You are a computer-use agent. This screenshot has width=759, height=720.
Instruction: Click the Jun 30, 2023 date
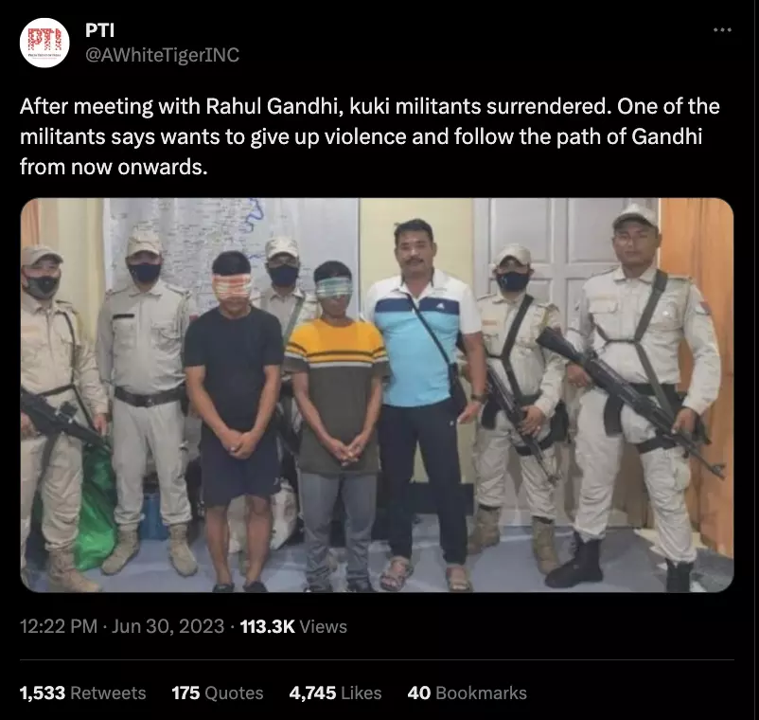click(x=168, y=626)
